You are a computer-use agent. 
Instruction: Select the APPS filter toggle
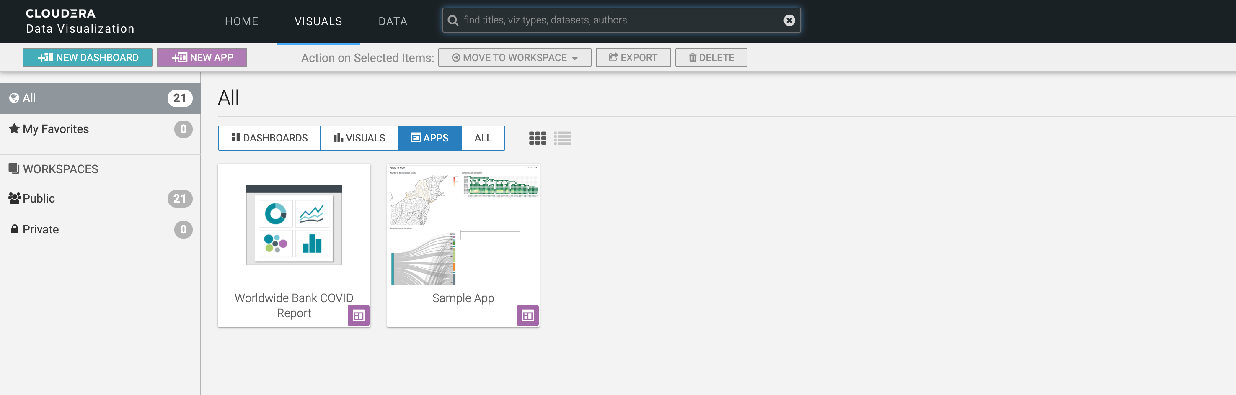click(429, 138)
